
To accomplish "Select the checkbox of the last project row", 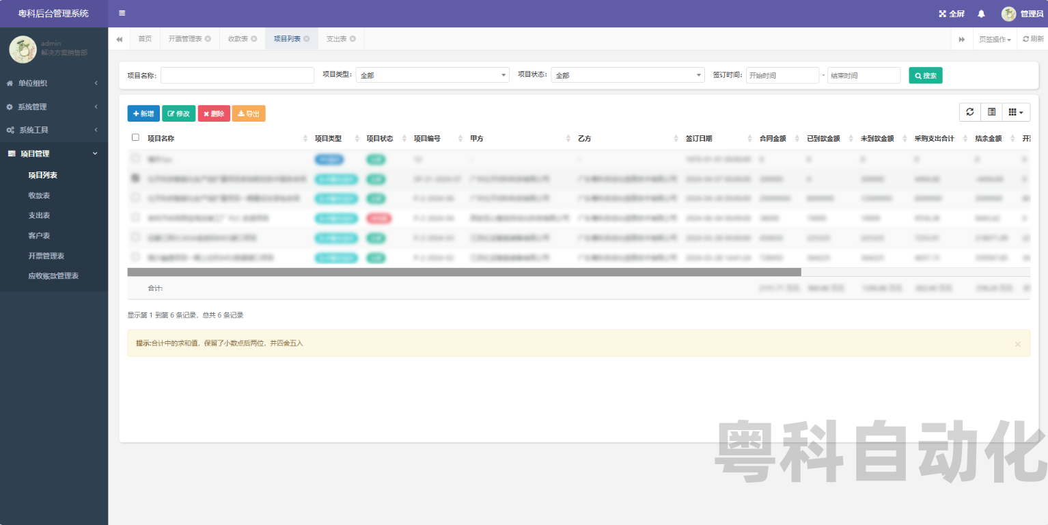I will click(x=135, y=257).
